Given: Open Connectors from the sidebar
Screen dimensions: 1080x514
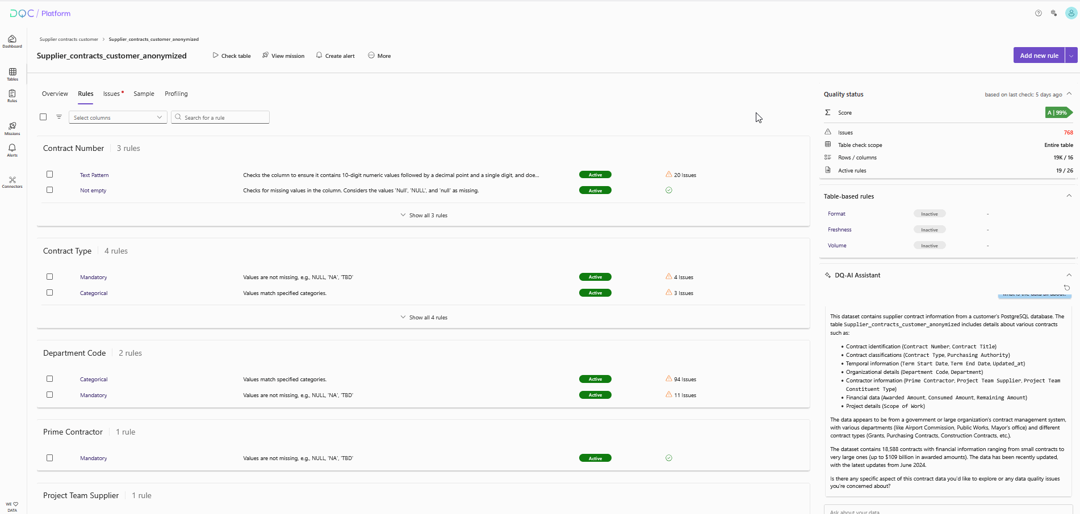Looking at the screenshot, I should pos(12,182).
